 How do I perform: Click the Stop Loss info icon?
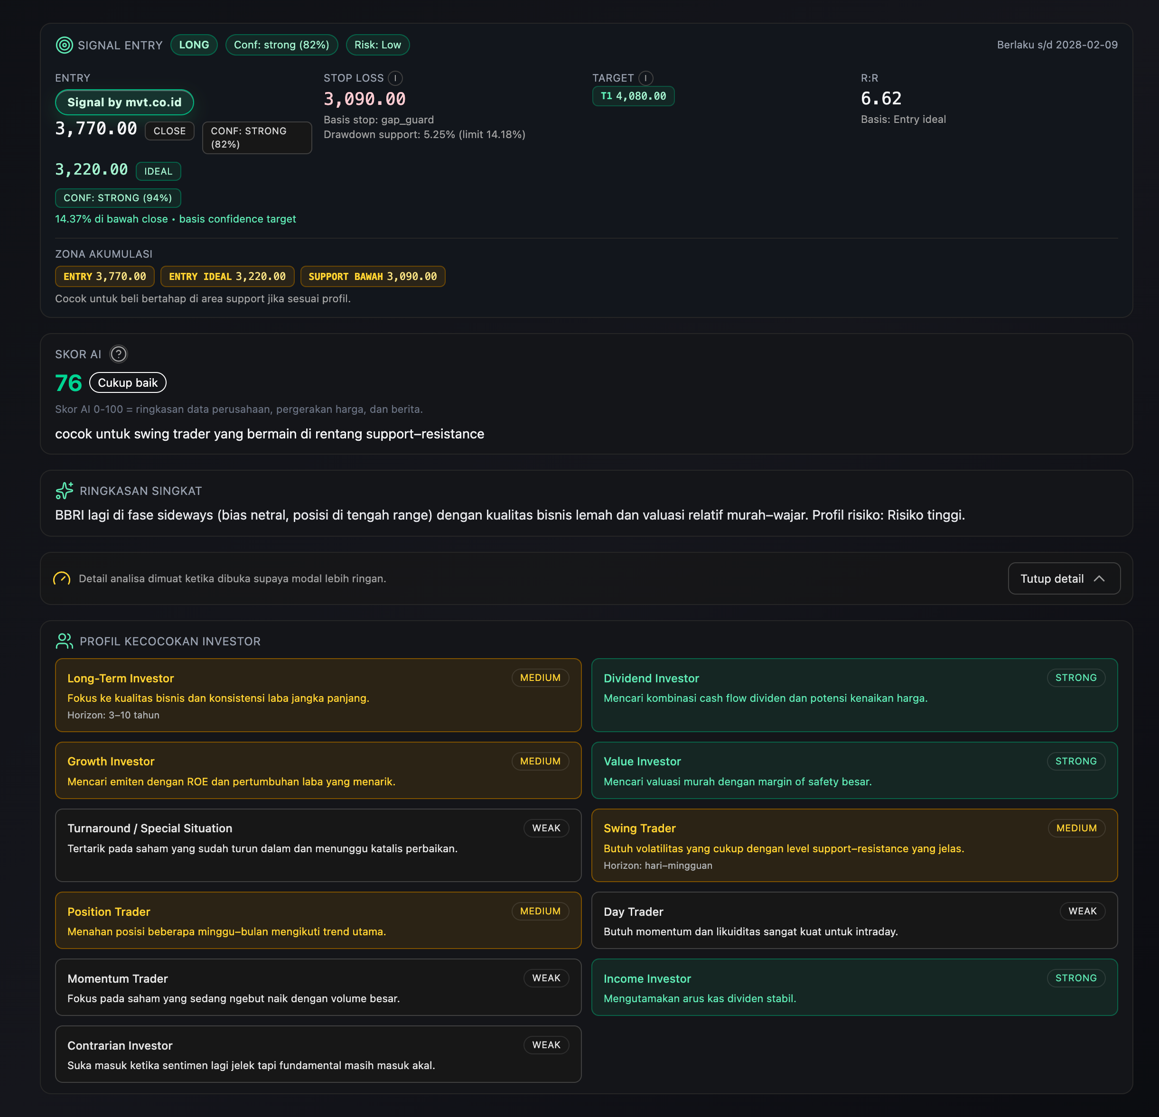click(x=395, y=78)
